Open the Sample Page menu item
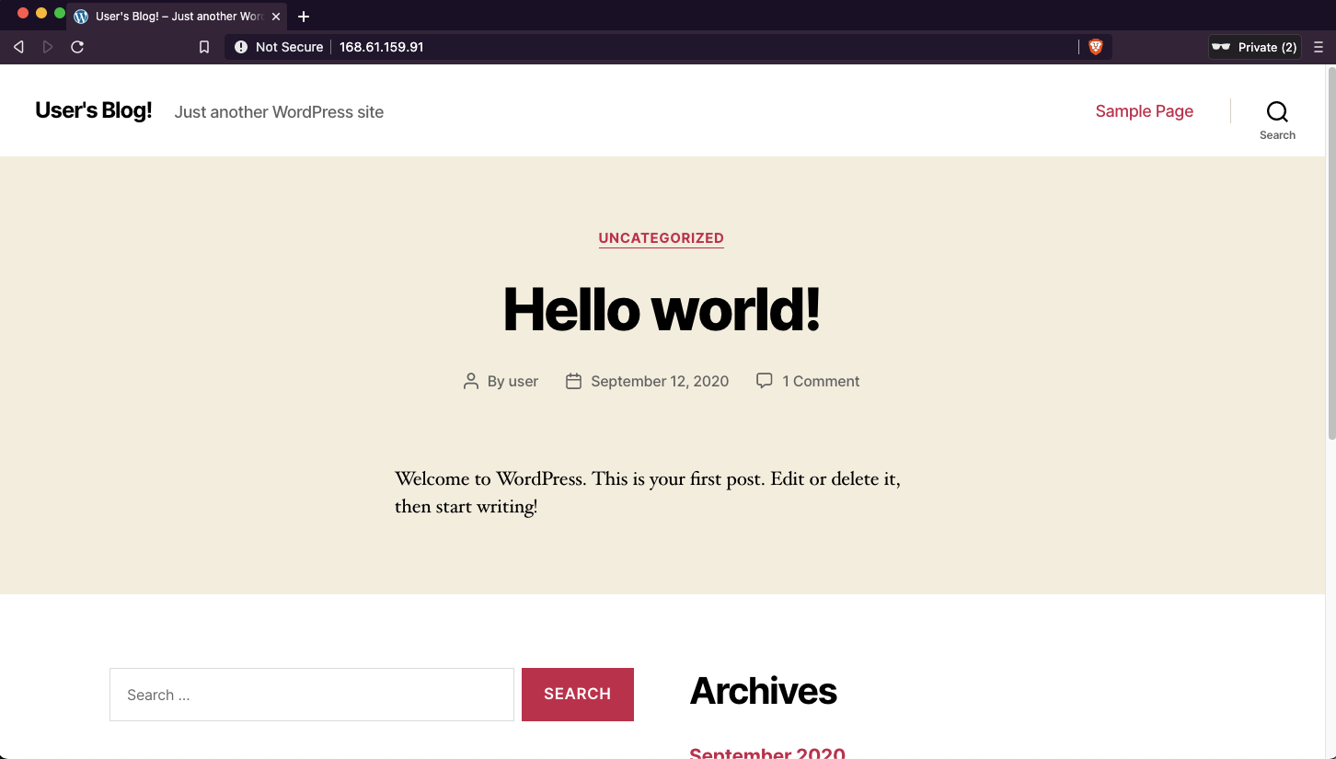 pyautogui.click(x=1144, y=110)
